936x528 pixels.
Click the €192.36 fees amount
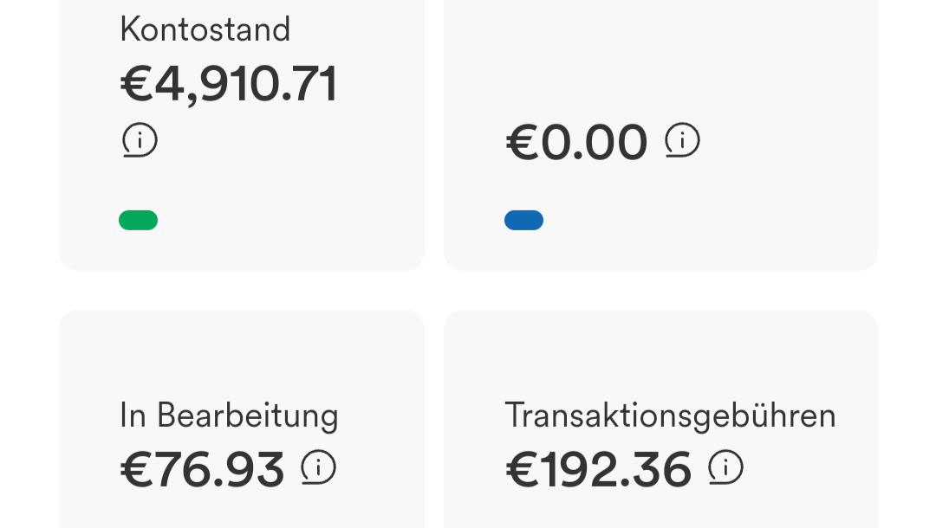tap(598, 470)
